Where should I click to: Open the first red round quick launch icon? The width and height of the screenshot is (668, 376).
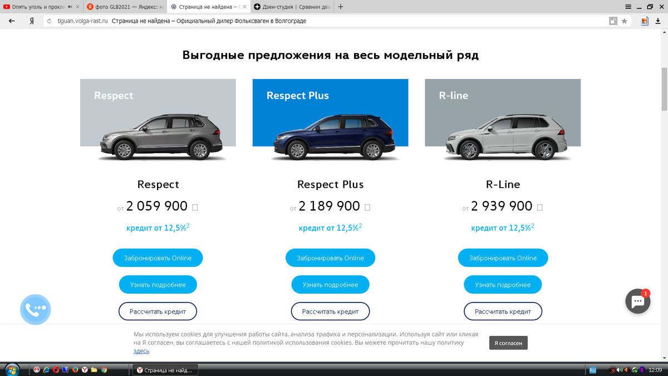pyautogui.click(x=37, y=370)
